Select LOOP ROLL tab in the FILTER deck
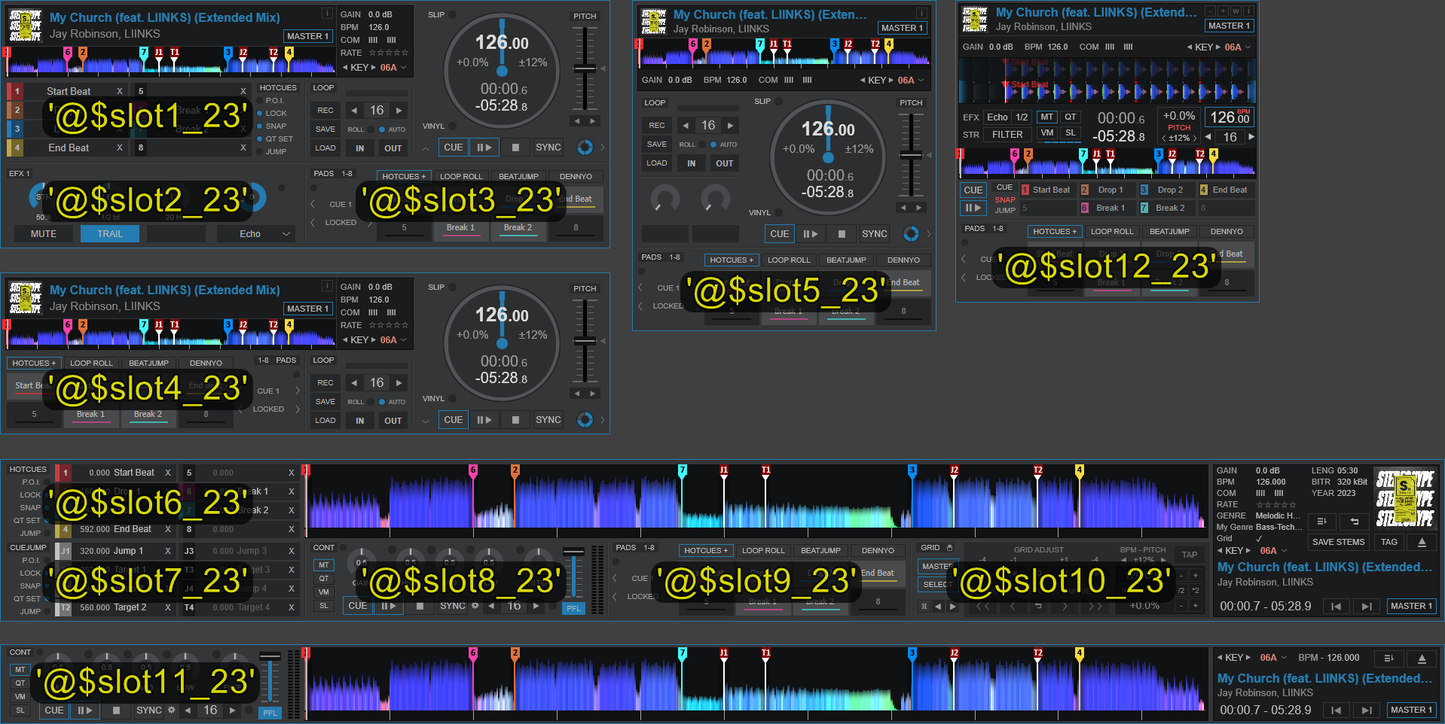The image size is (1445, 724). (x=1111, y=232)
